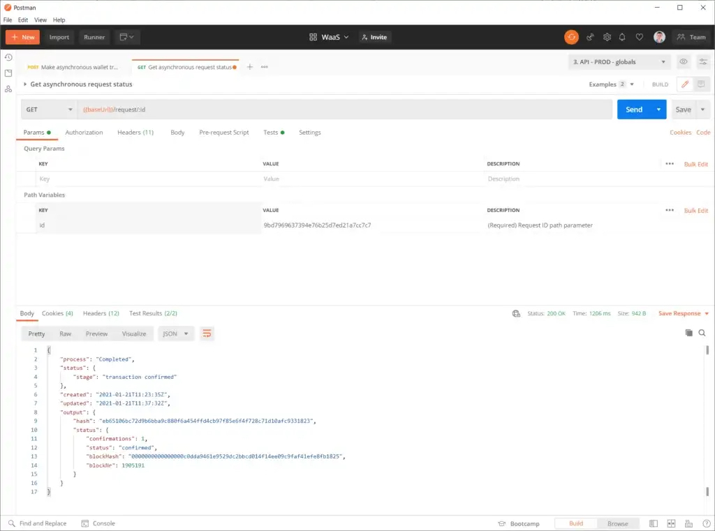This screenshot has width=715, height=531.
Task: Copy the response body to clipboard
Action: (x=689, y=333)
